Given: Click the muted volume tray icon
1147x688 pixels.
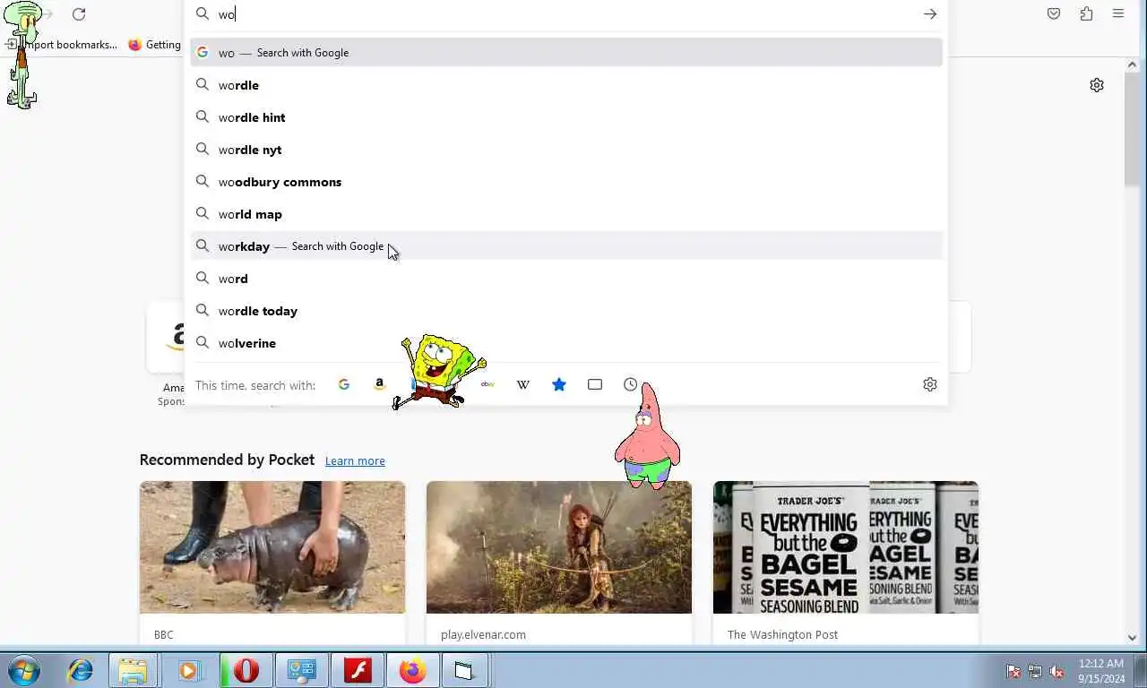Looking at the screenshot, I should pos(1056,671).
